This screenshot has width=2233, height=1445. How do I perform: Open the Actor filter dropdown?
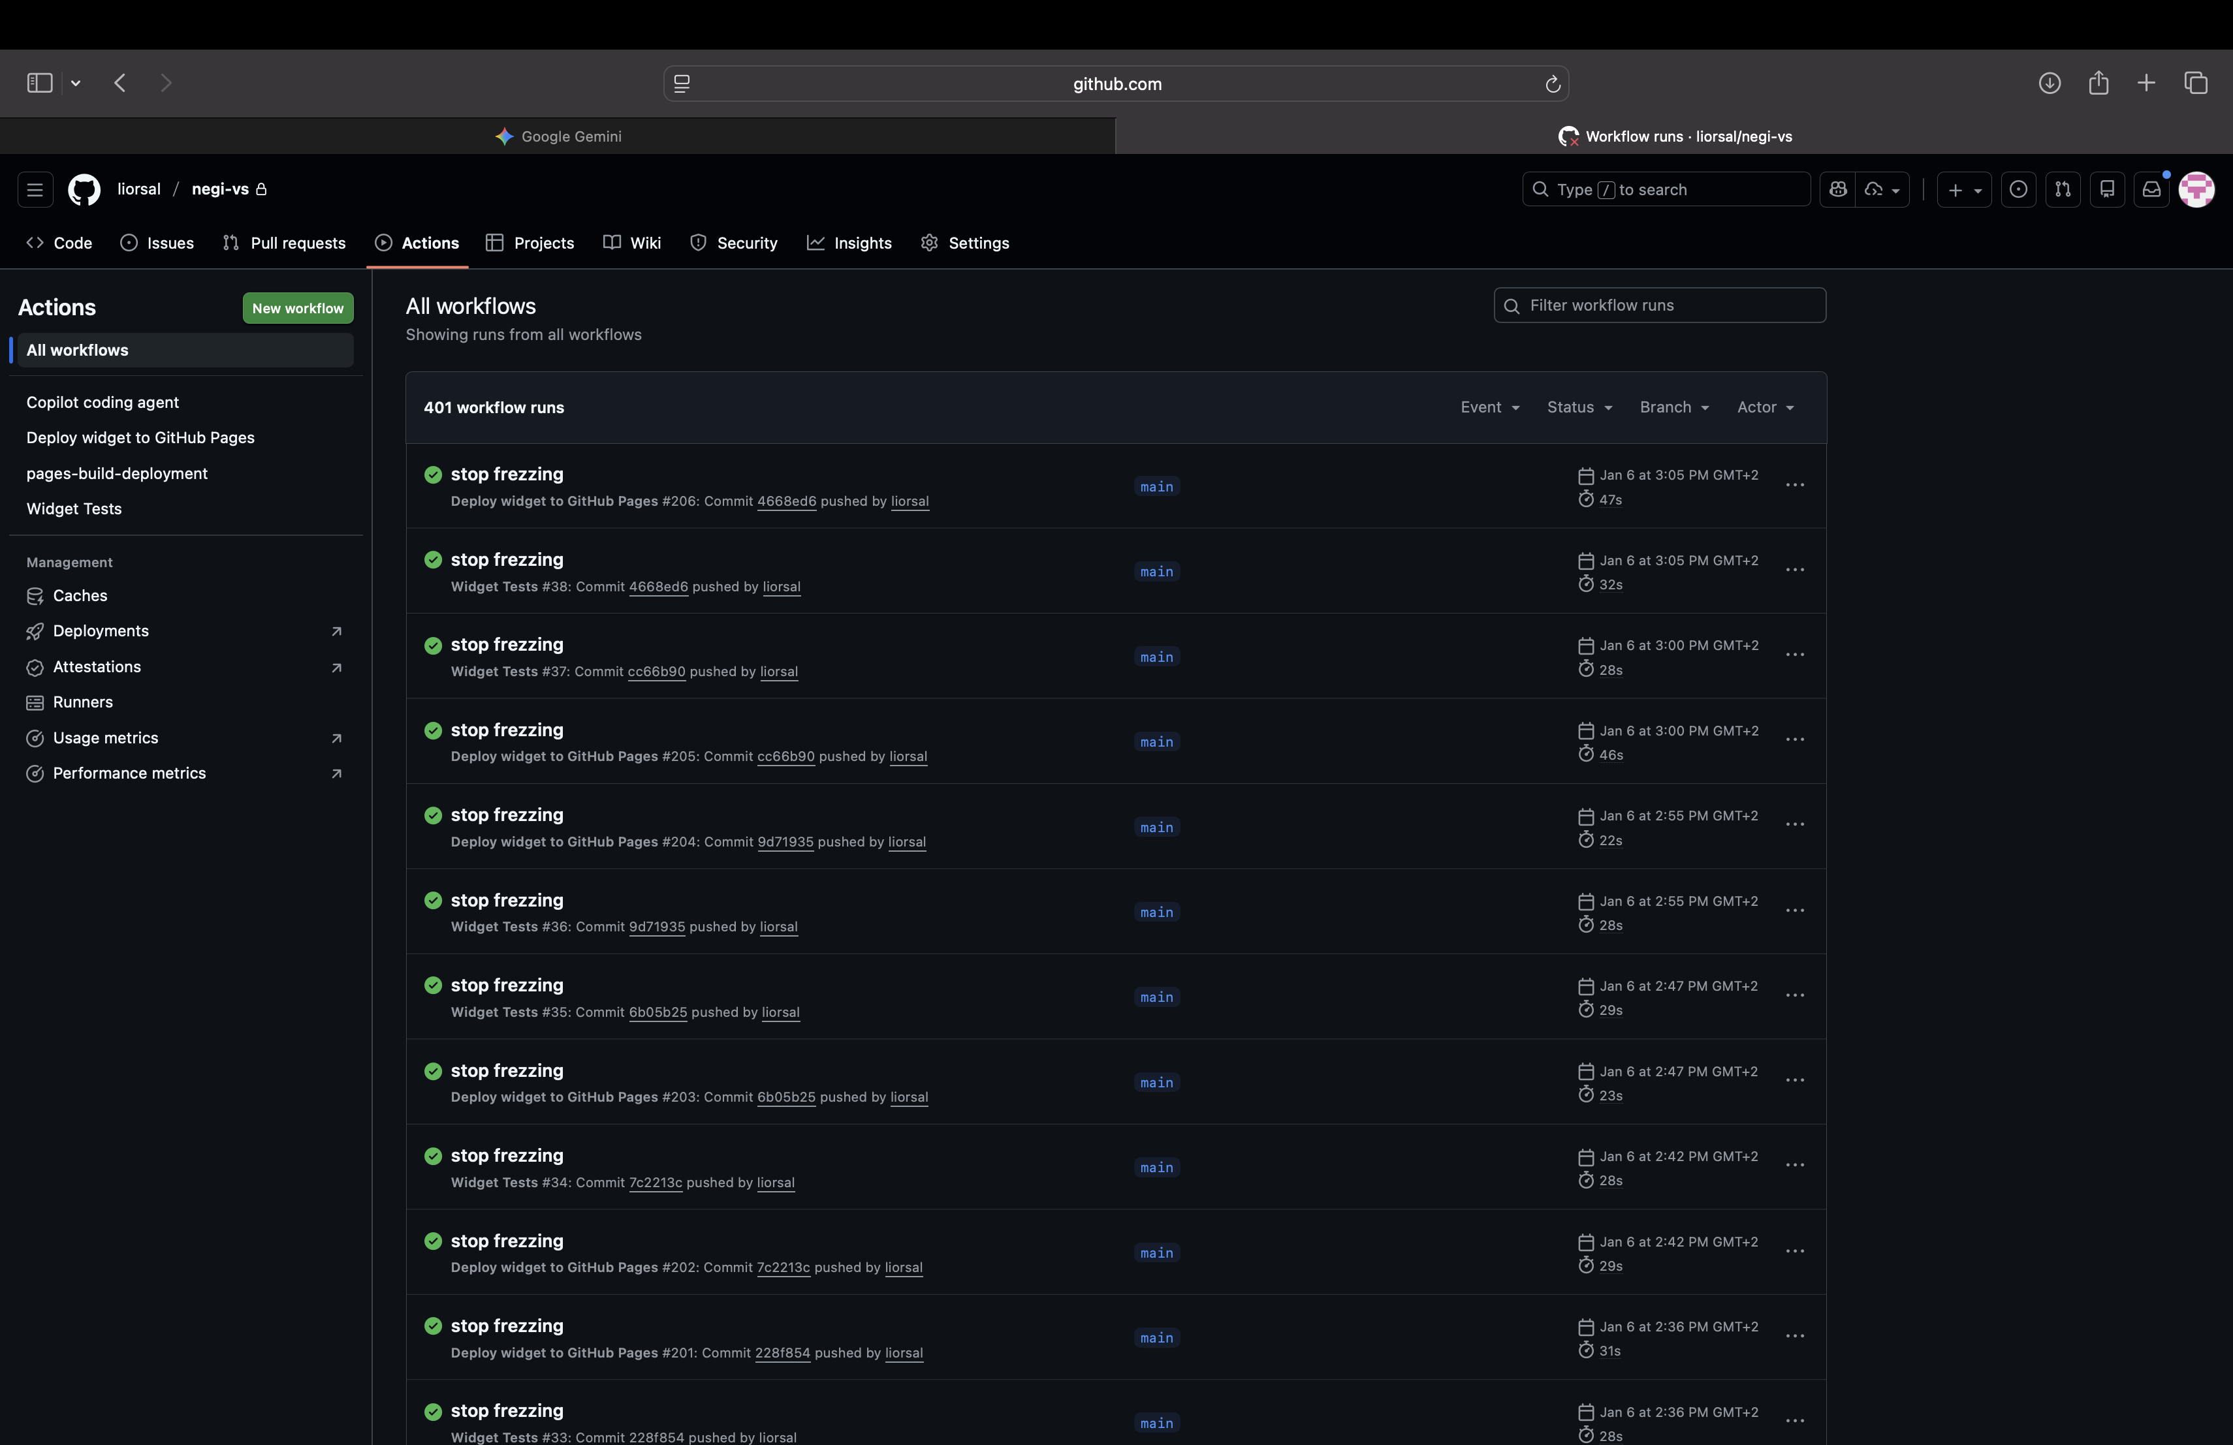coord(1765,407)
